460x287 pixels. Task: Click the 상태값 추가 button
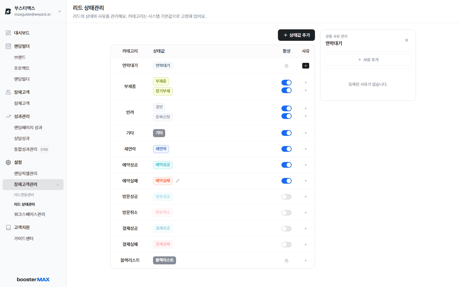click(x=296, y=35)
